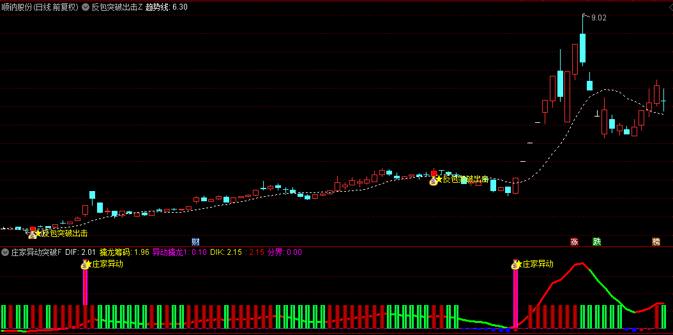Image resolution: width=673 pixels, height=335 pixels.
Task: Click the money bag icon at first 反包突破出击 signal
Action: [33, 234]
